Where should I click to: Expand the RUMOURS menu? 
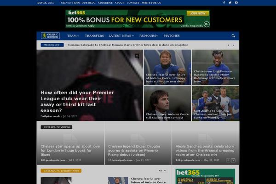[149, 36]
